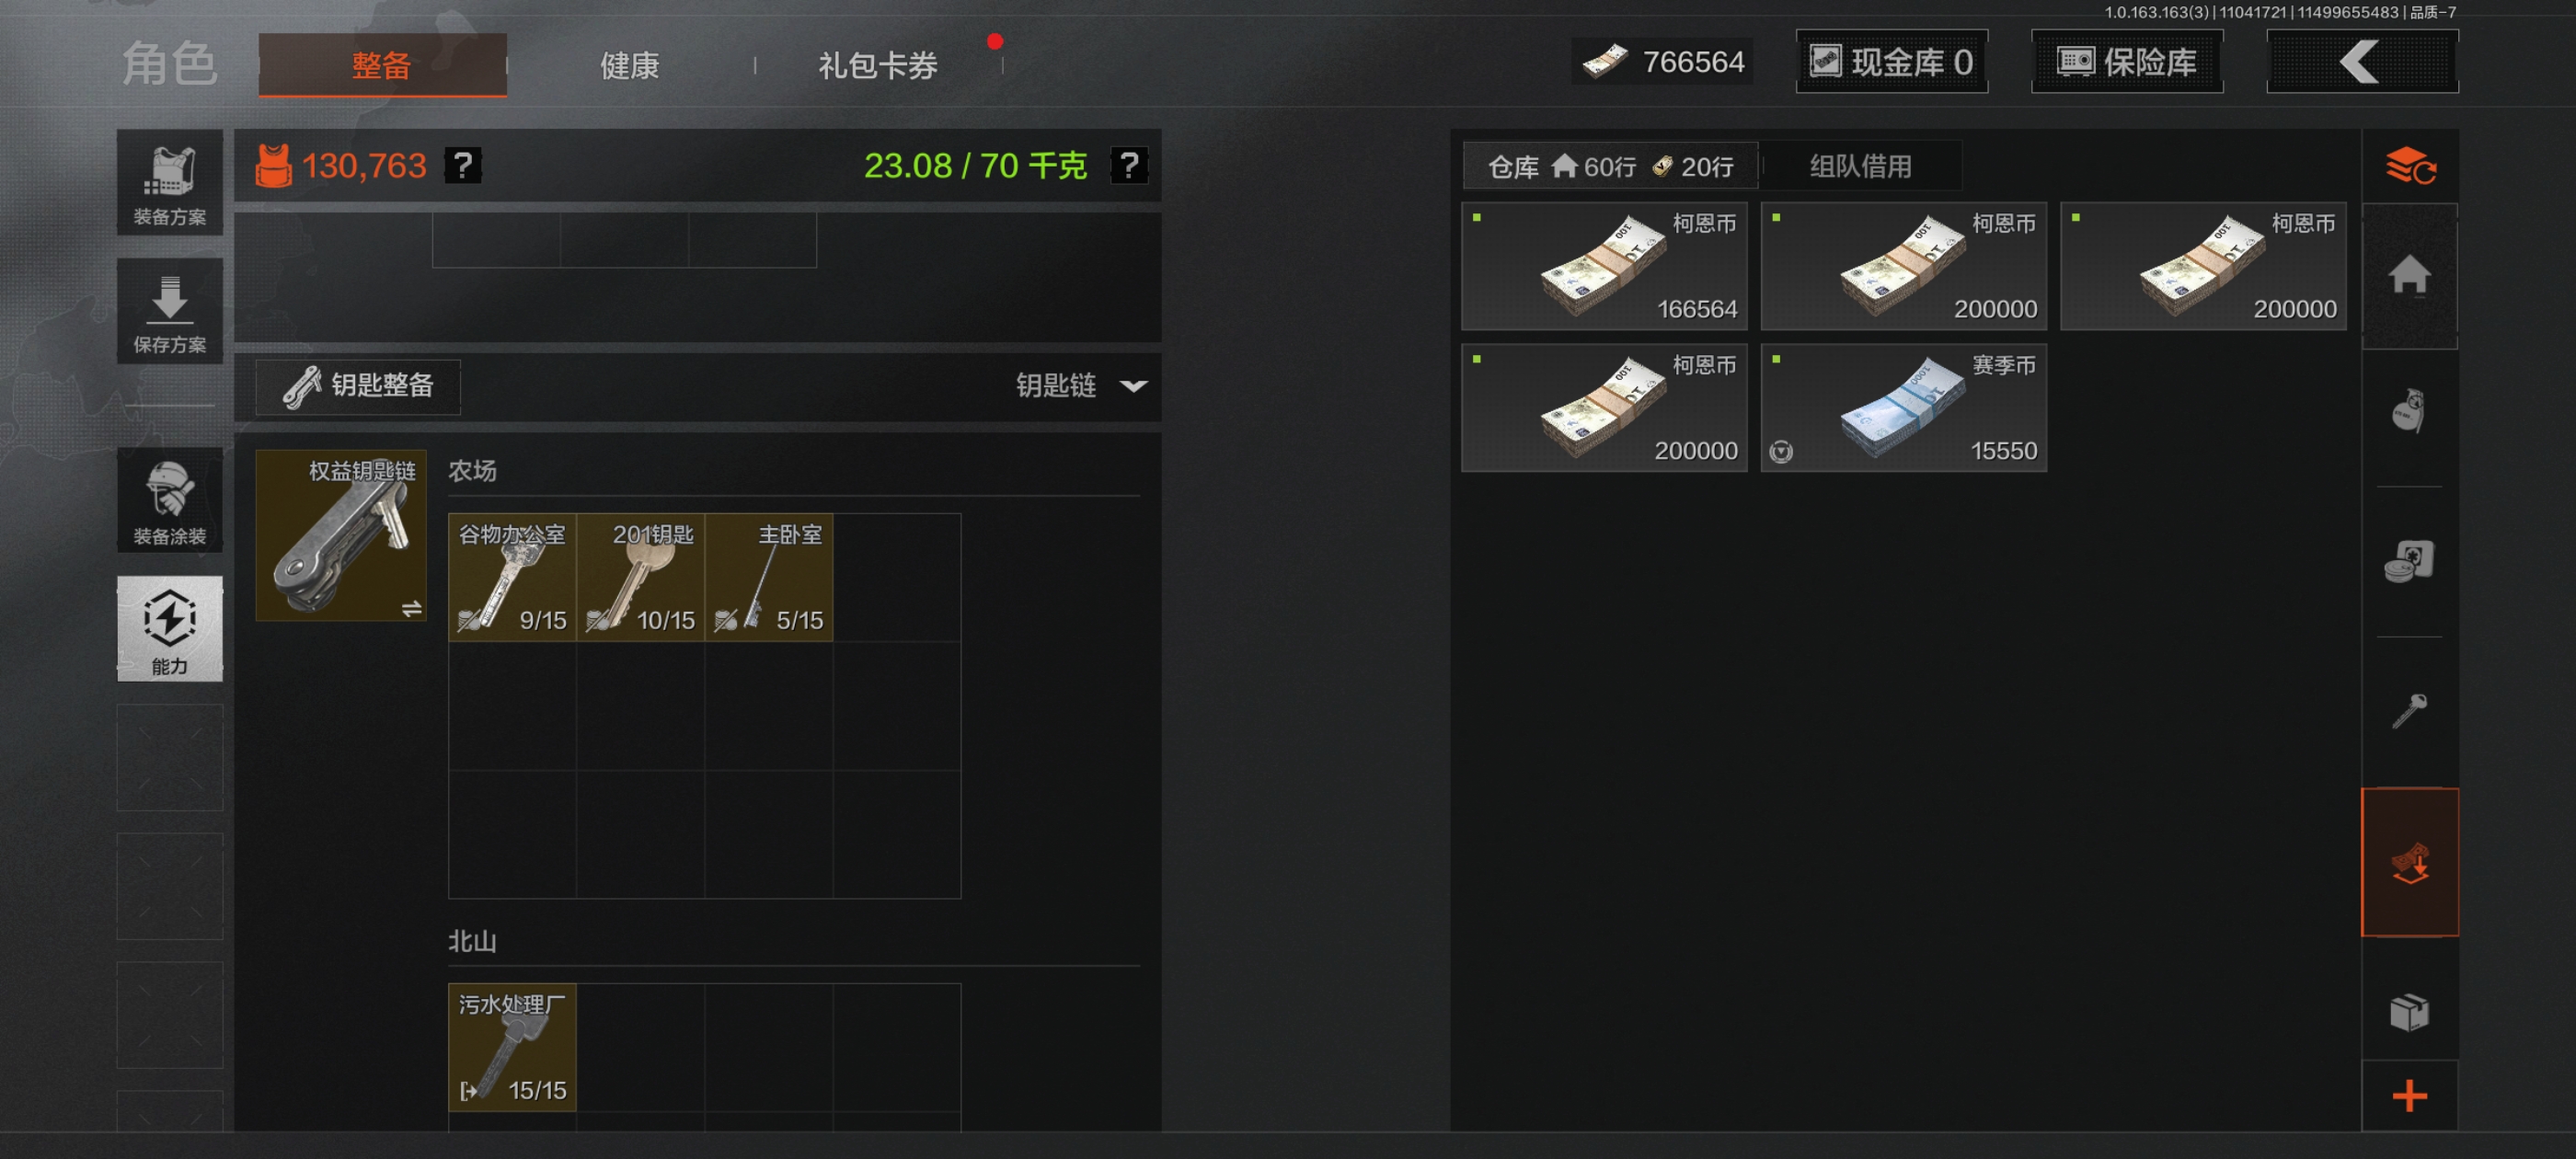
Task: Switch to the 健康 tab
Action: tap(629, 65)
